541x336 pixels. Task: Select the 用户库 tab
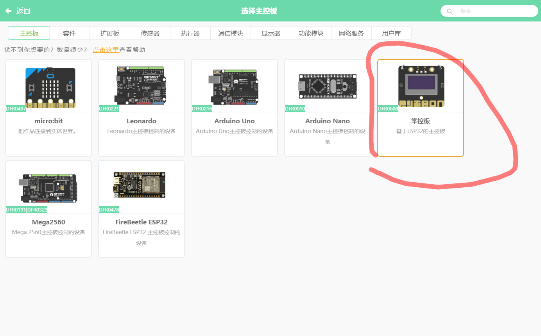391,33
